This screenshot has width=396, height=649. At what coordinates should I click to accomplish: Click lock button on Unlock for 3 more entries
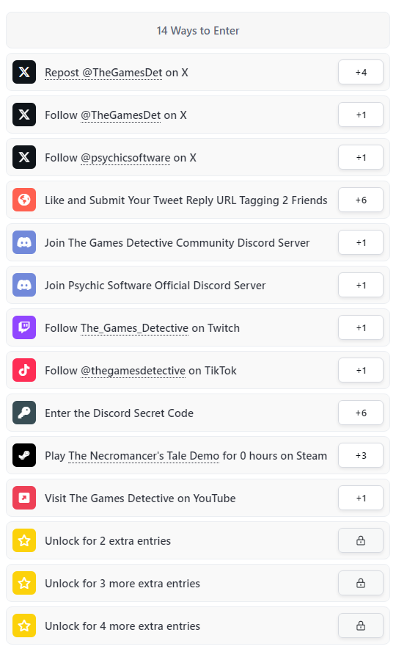point(361,584)
